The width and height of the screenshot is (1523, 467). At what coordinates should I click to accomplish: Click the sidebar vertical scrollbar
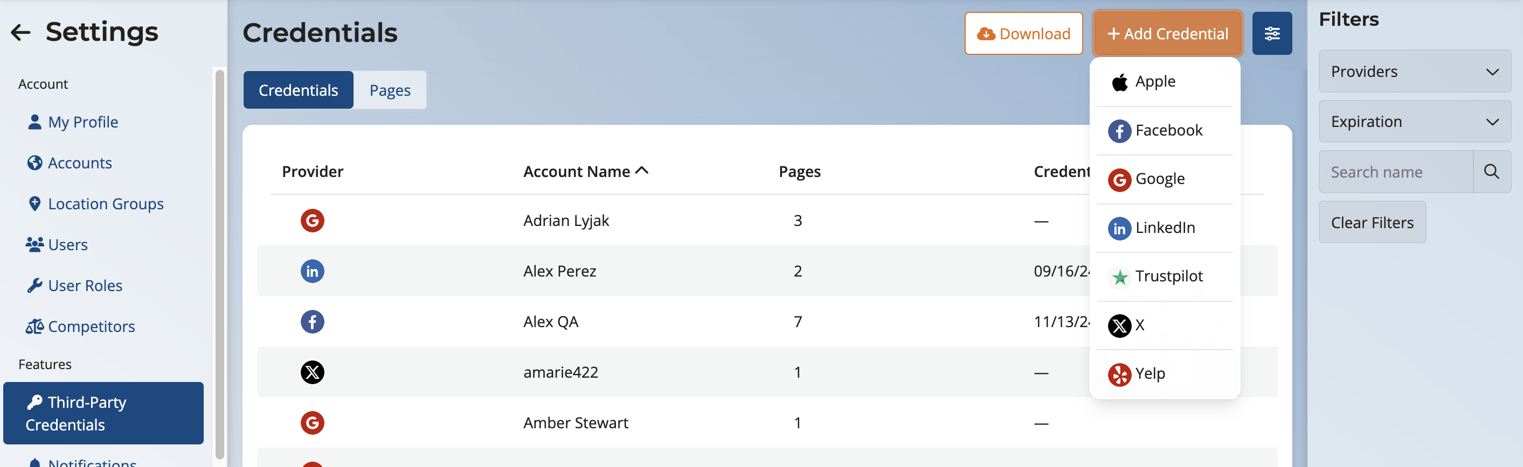pos(219,263)
